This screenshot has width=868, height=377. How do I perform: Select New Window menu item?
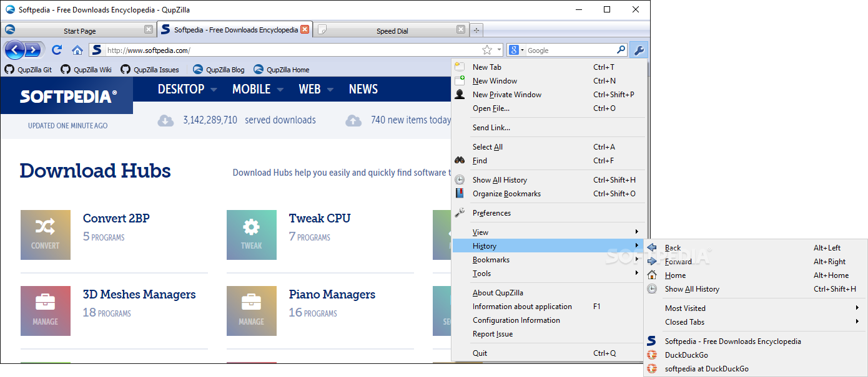549,81
